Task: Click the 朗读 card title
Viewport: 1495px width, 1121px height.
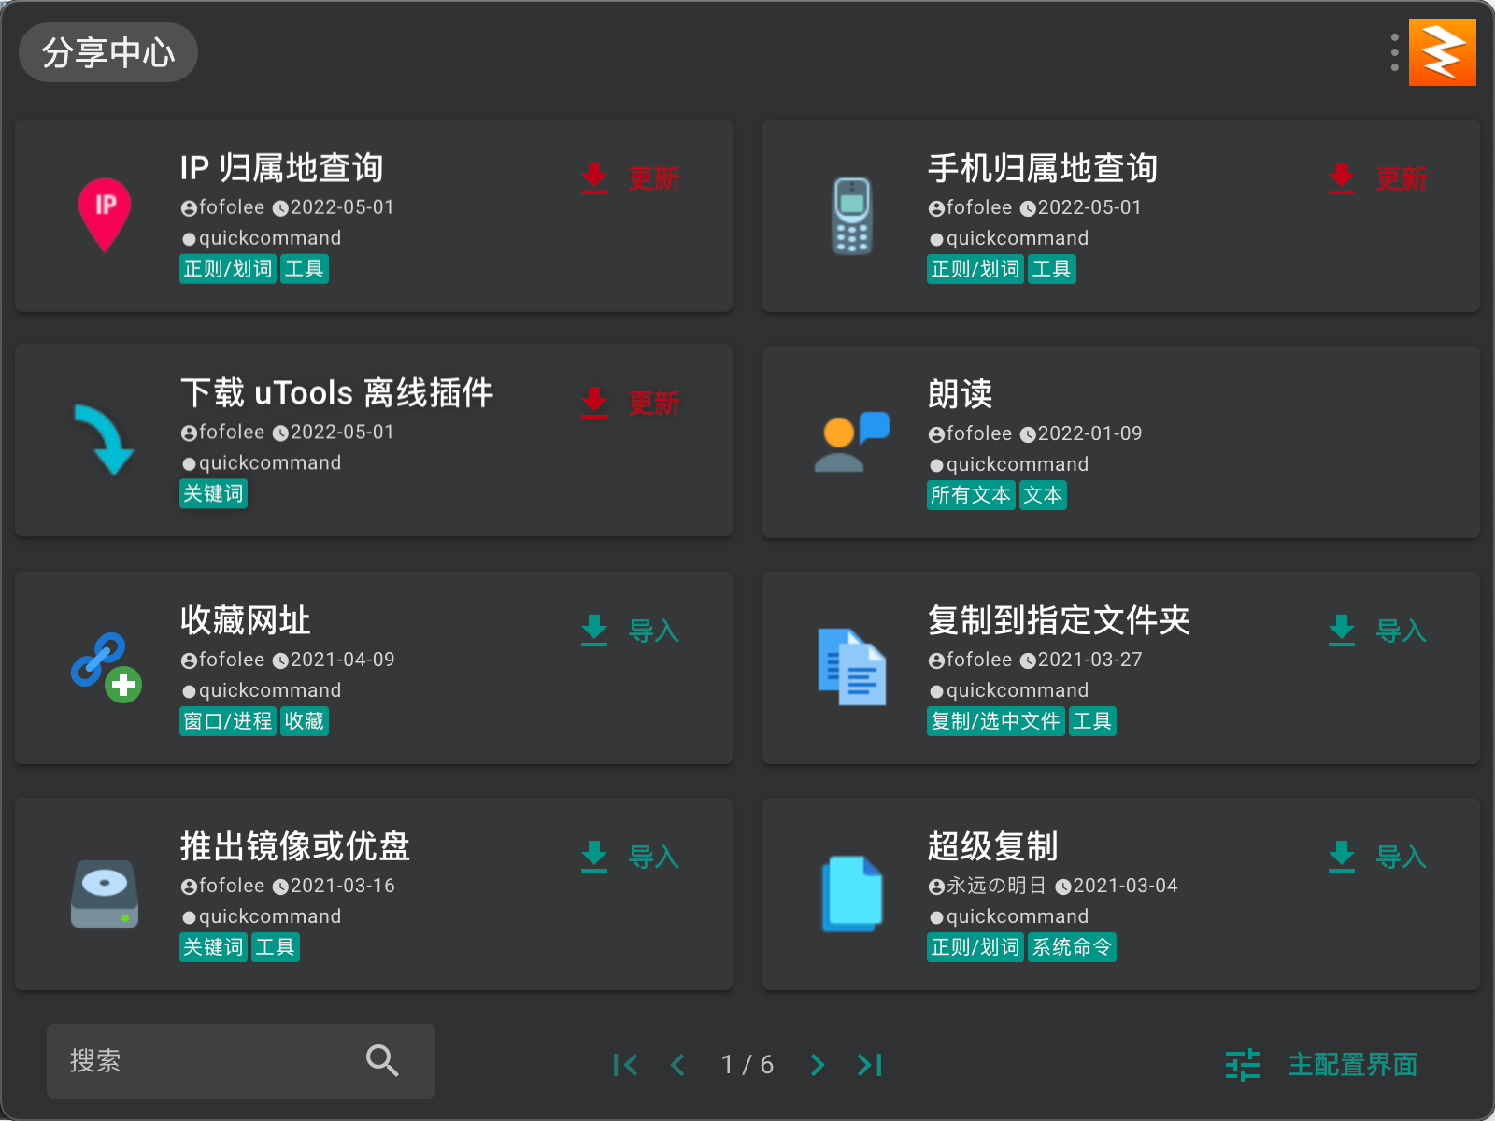Action: point(960,394)
